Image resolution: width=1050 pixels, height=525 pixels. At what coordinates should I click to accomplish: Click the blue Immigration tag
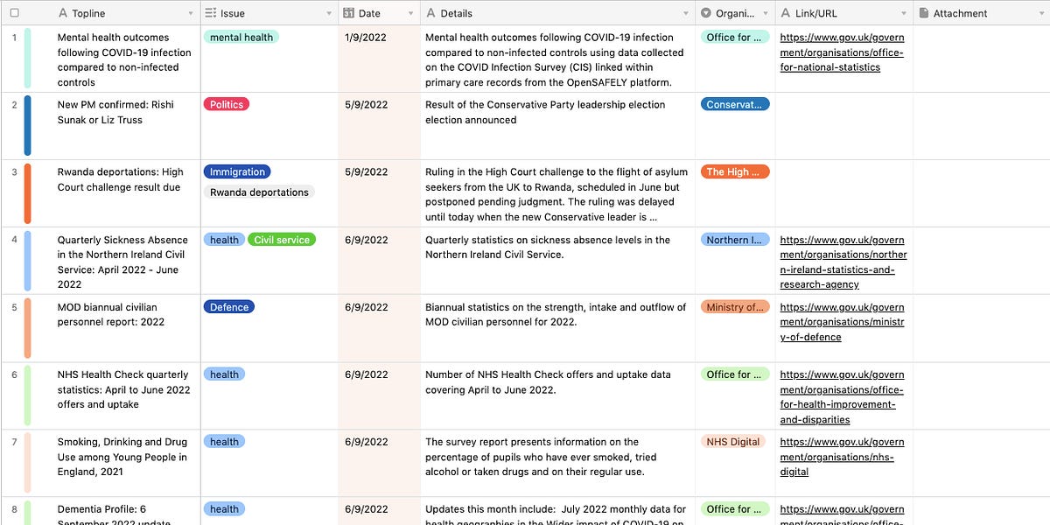[x=237, y=171]
